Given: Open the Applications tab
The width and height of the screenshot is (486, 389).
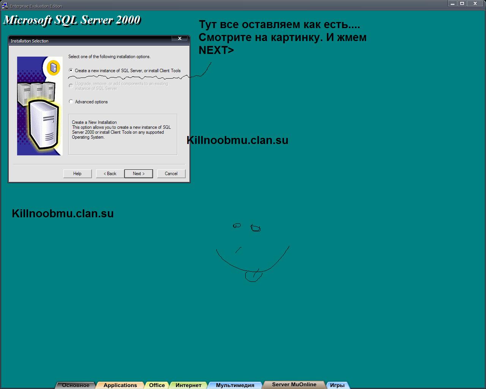Looking at the screenshot, I should click(120, 385).
